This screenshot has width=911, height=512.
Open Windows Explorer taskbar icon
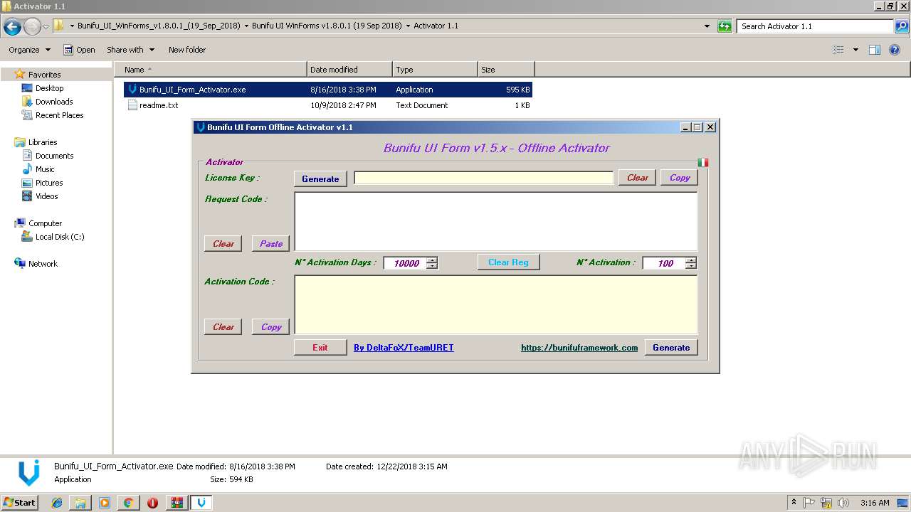80,503
